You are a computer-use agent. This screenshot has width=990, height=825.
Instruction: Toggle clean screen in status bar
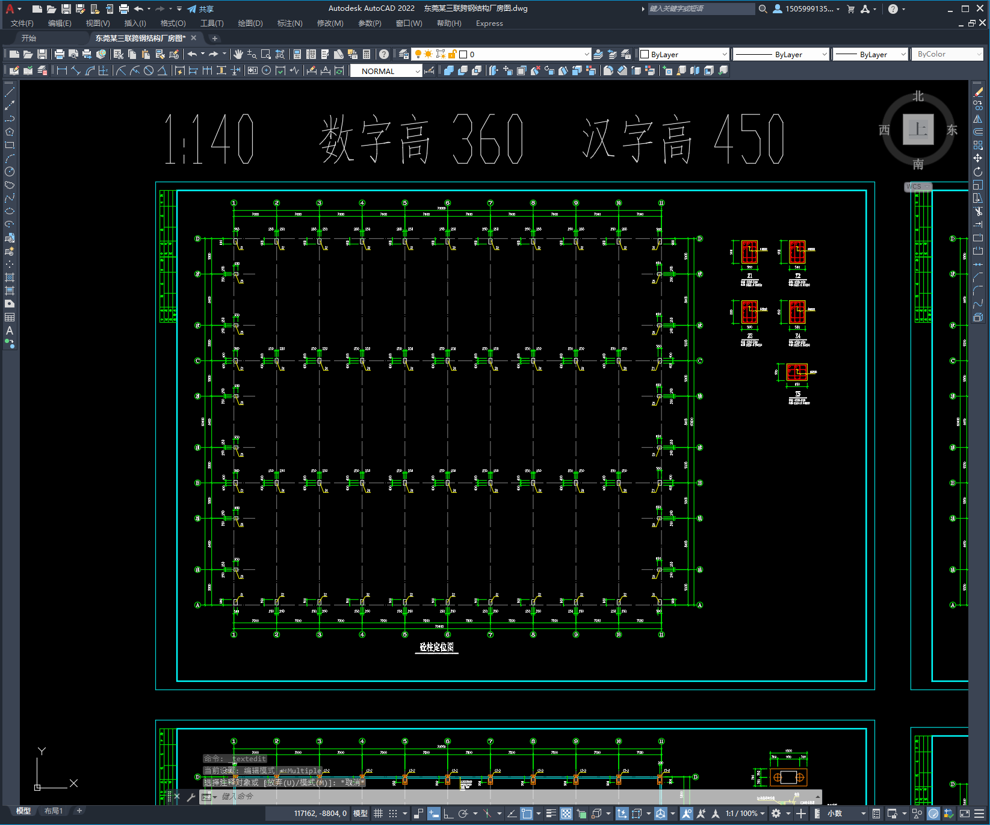pos(964,814)
